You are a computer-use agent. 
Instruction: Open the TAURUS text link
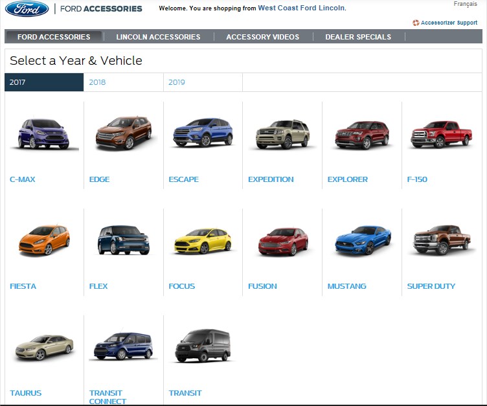pyautogui.click(x=25, y=393)
